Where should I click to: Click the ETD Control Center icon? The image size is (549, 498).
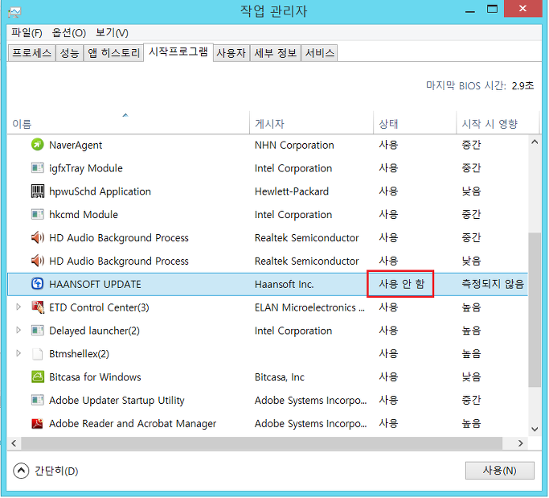point(38,307)
